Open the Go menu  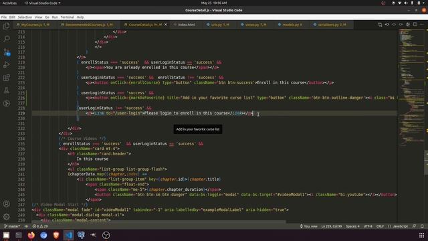click(47, 17)
